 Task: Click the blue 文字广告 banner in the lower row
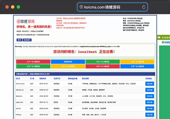(137, 66)
